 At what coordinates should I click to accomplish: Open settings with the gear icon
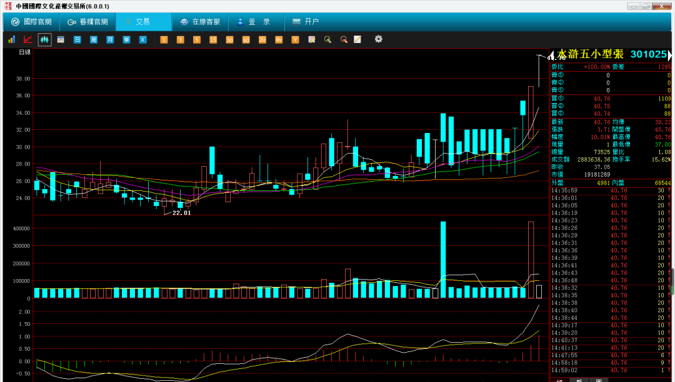[x=378, y=39]
